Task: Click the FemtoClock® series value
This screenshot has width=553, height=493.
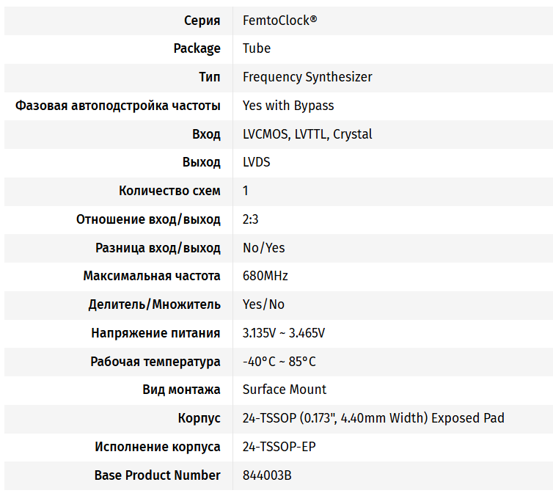Action: click(280, 20)
